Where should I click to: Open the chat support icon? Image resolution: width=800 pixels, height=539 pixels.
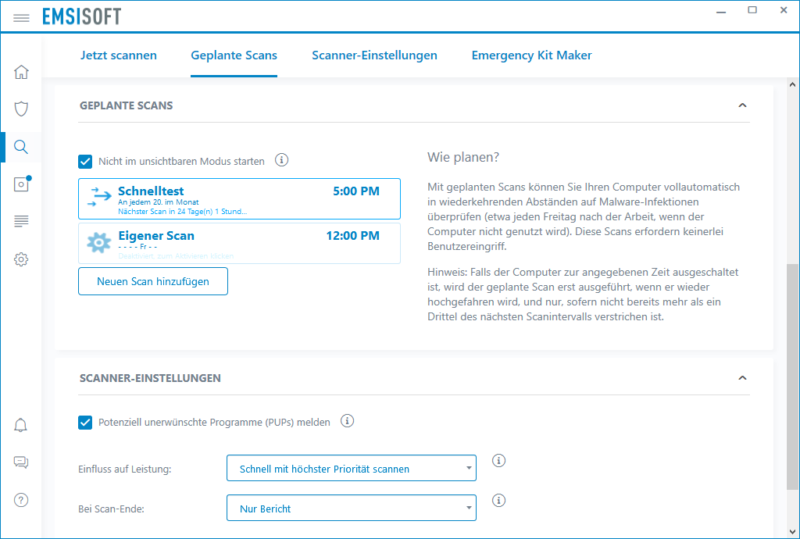pos(21,462)
